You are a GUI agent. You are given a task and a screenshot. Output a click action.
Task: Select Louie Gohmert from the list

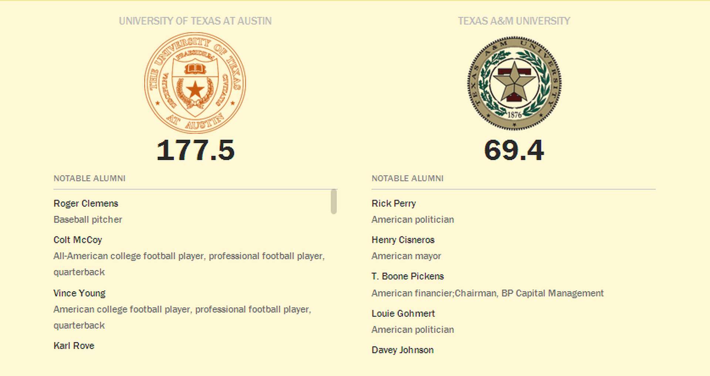click(403, 314)
